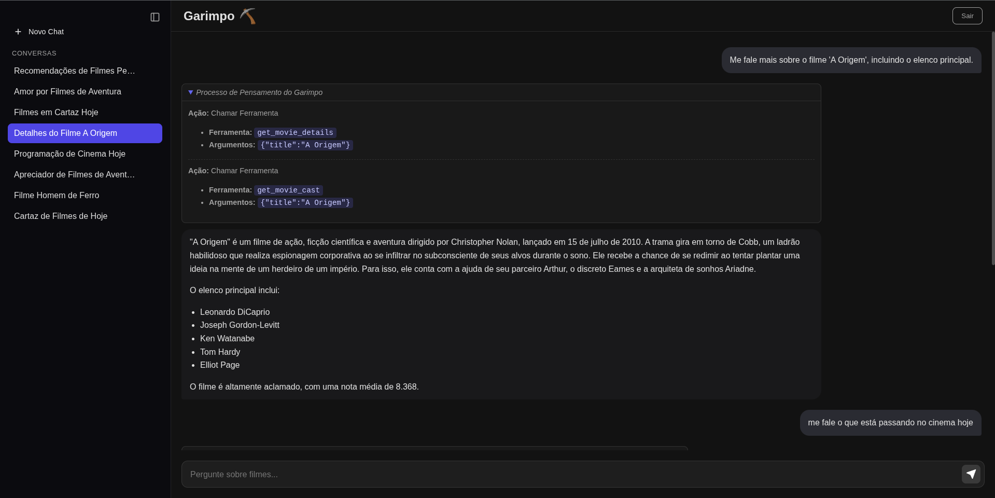Image resolution: width=995 pixels, height=498 pixels.
Task: Select Filmes em Cartaz Hoje conversation
Action: point(56,113)
